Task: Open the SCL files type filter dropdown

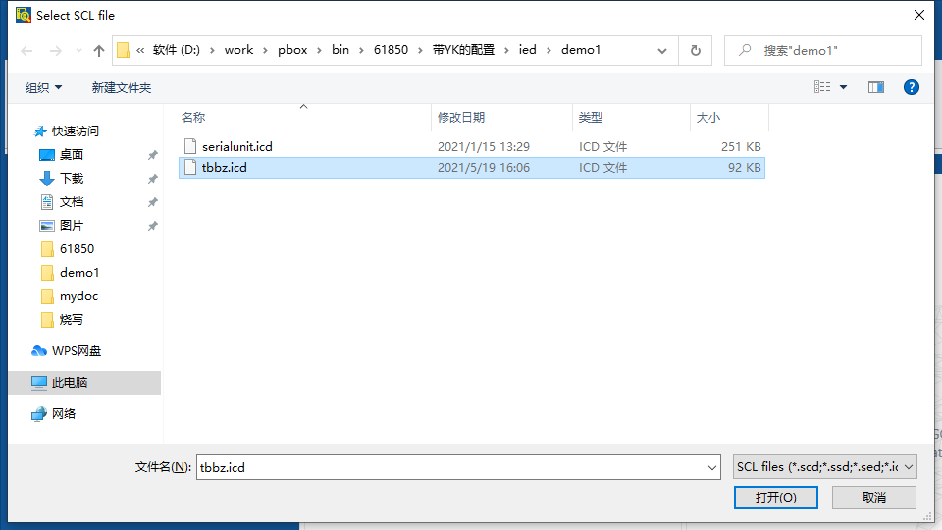Action: click(x=824, y=467)
